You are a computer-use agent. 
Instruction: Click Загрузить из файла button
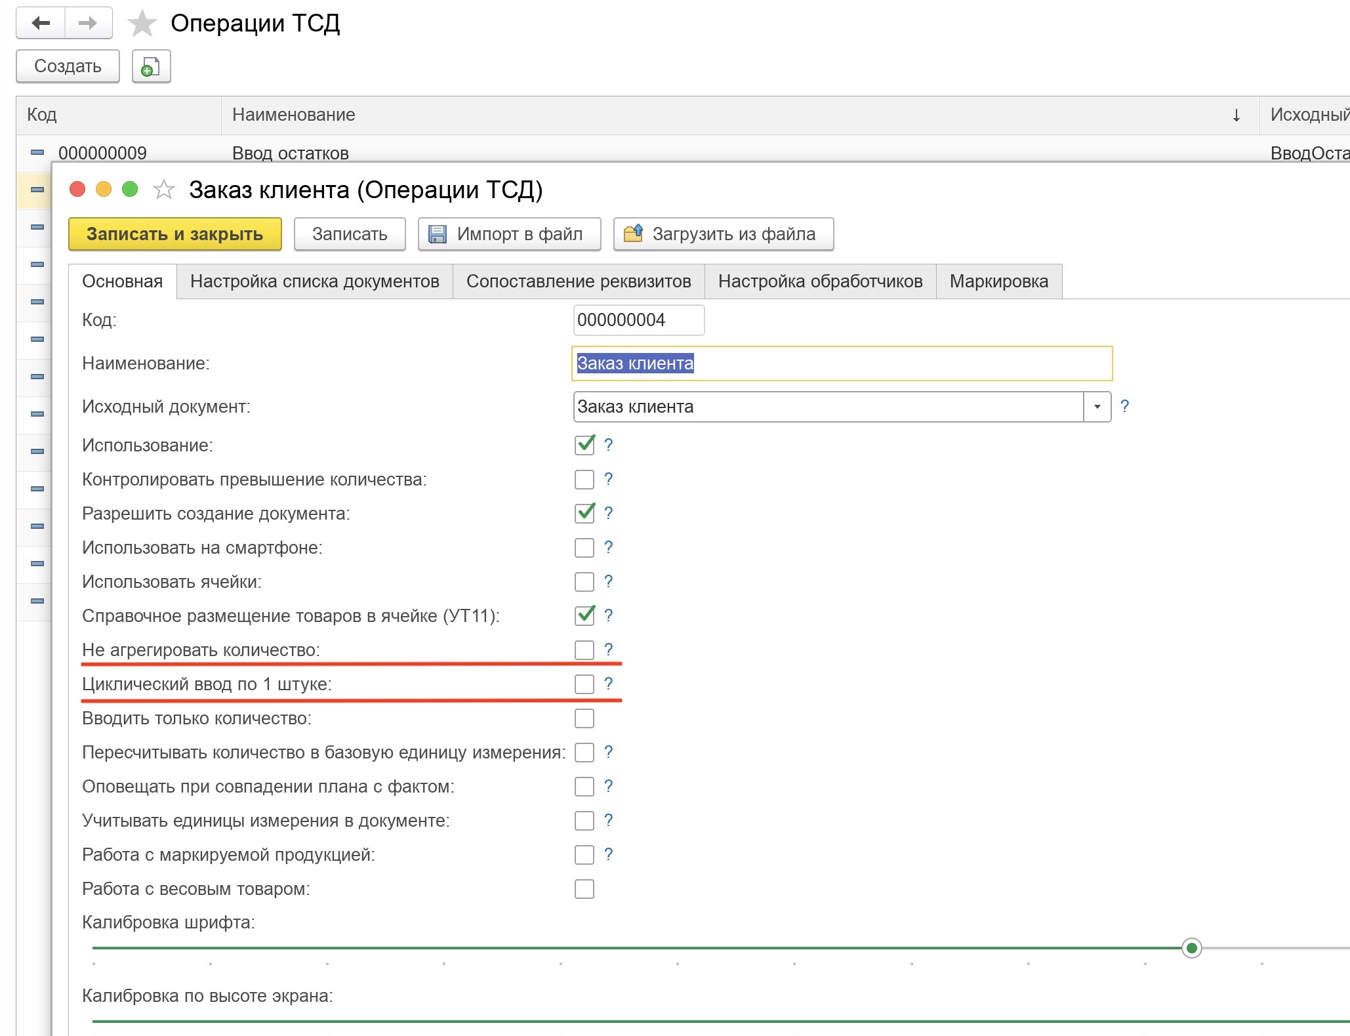[x=724, y=234]
